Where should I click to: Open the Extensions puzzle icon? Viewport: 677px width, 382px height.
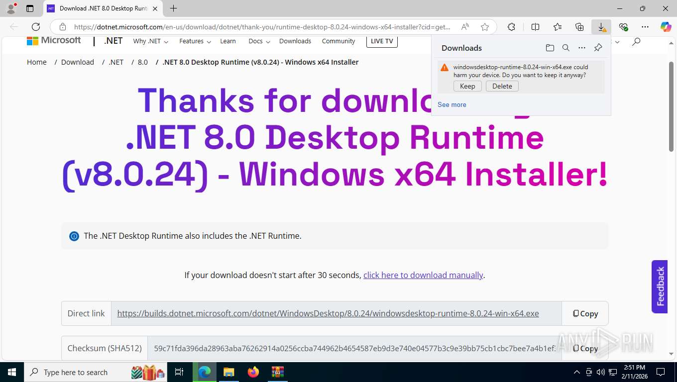(511, 27)
